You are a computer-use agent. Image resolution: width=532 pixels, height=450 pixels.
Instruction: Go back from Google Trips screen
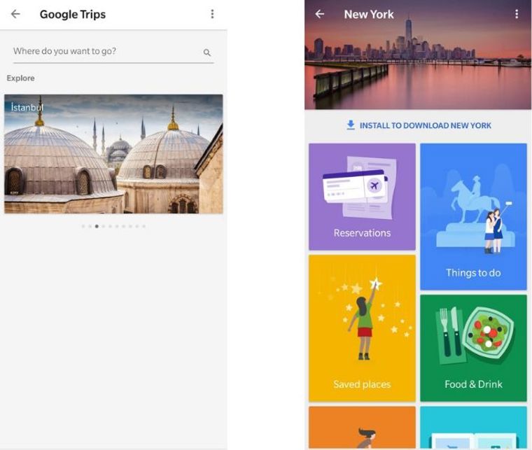[15, 14]
